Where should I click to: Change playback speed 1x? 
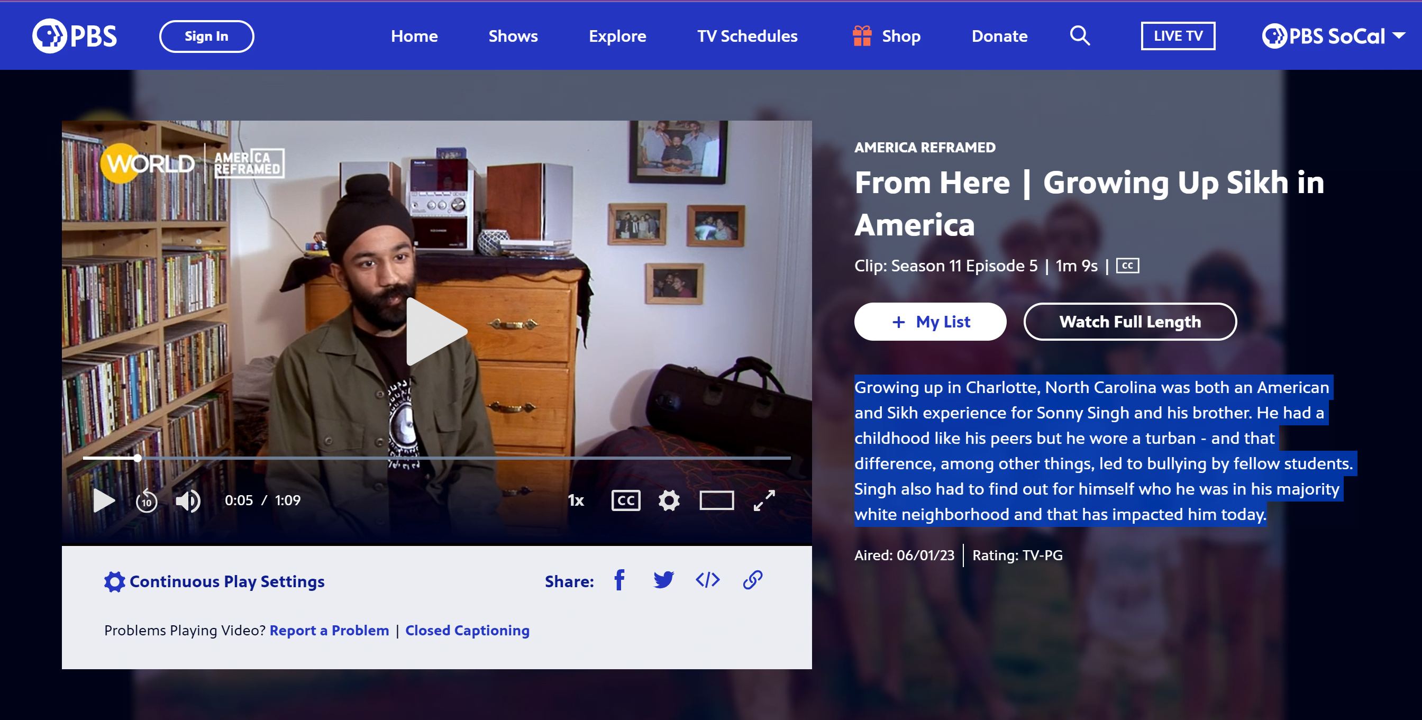[576, 500]
